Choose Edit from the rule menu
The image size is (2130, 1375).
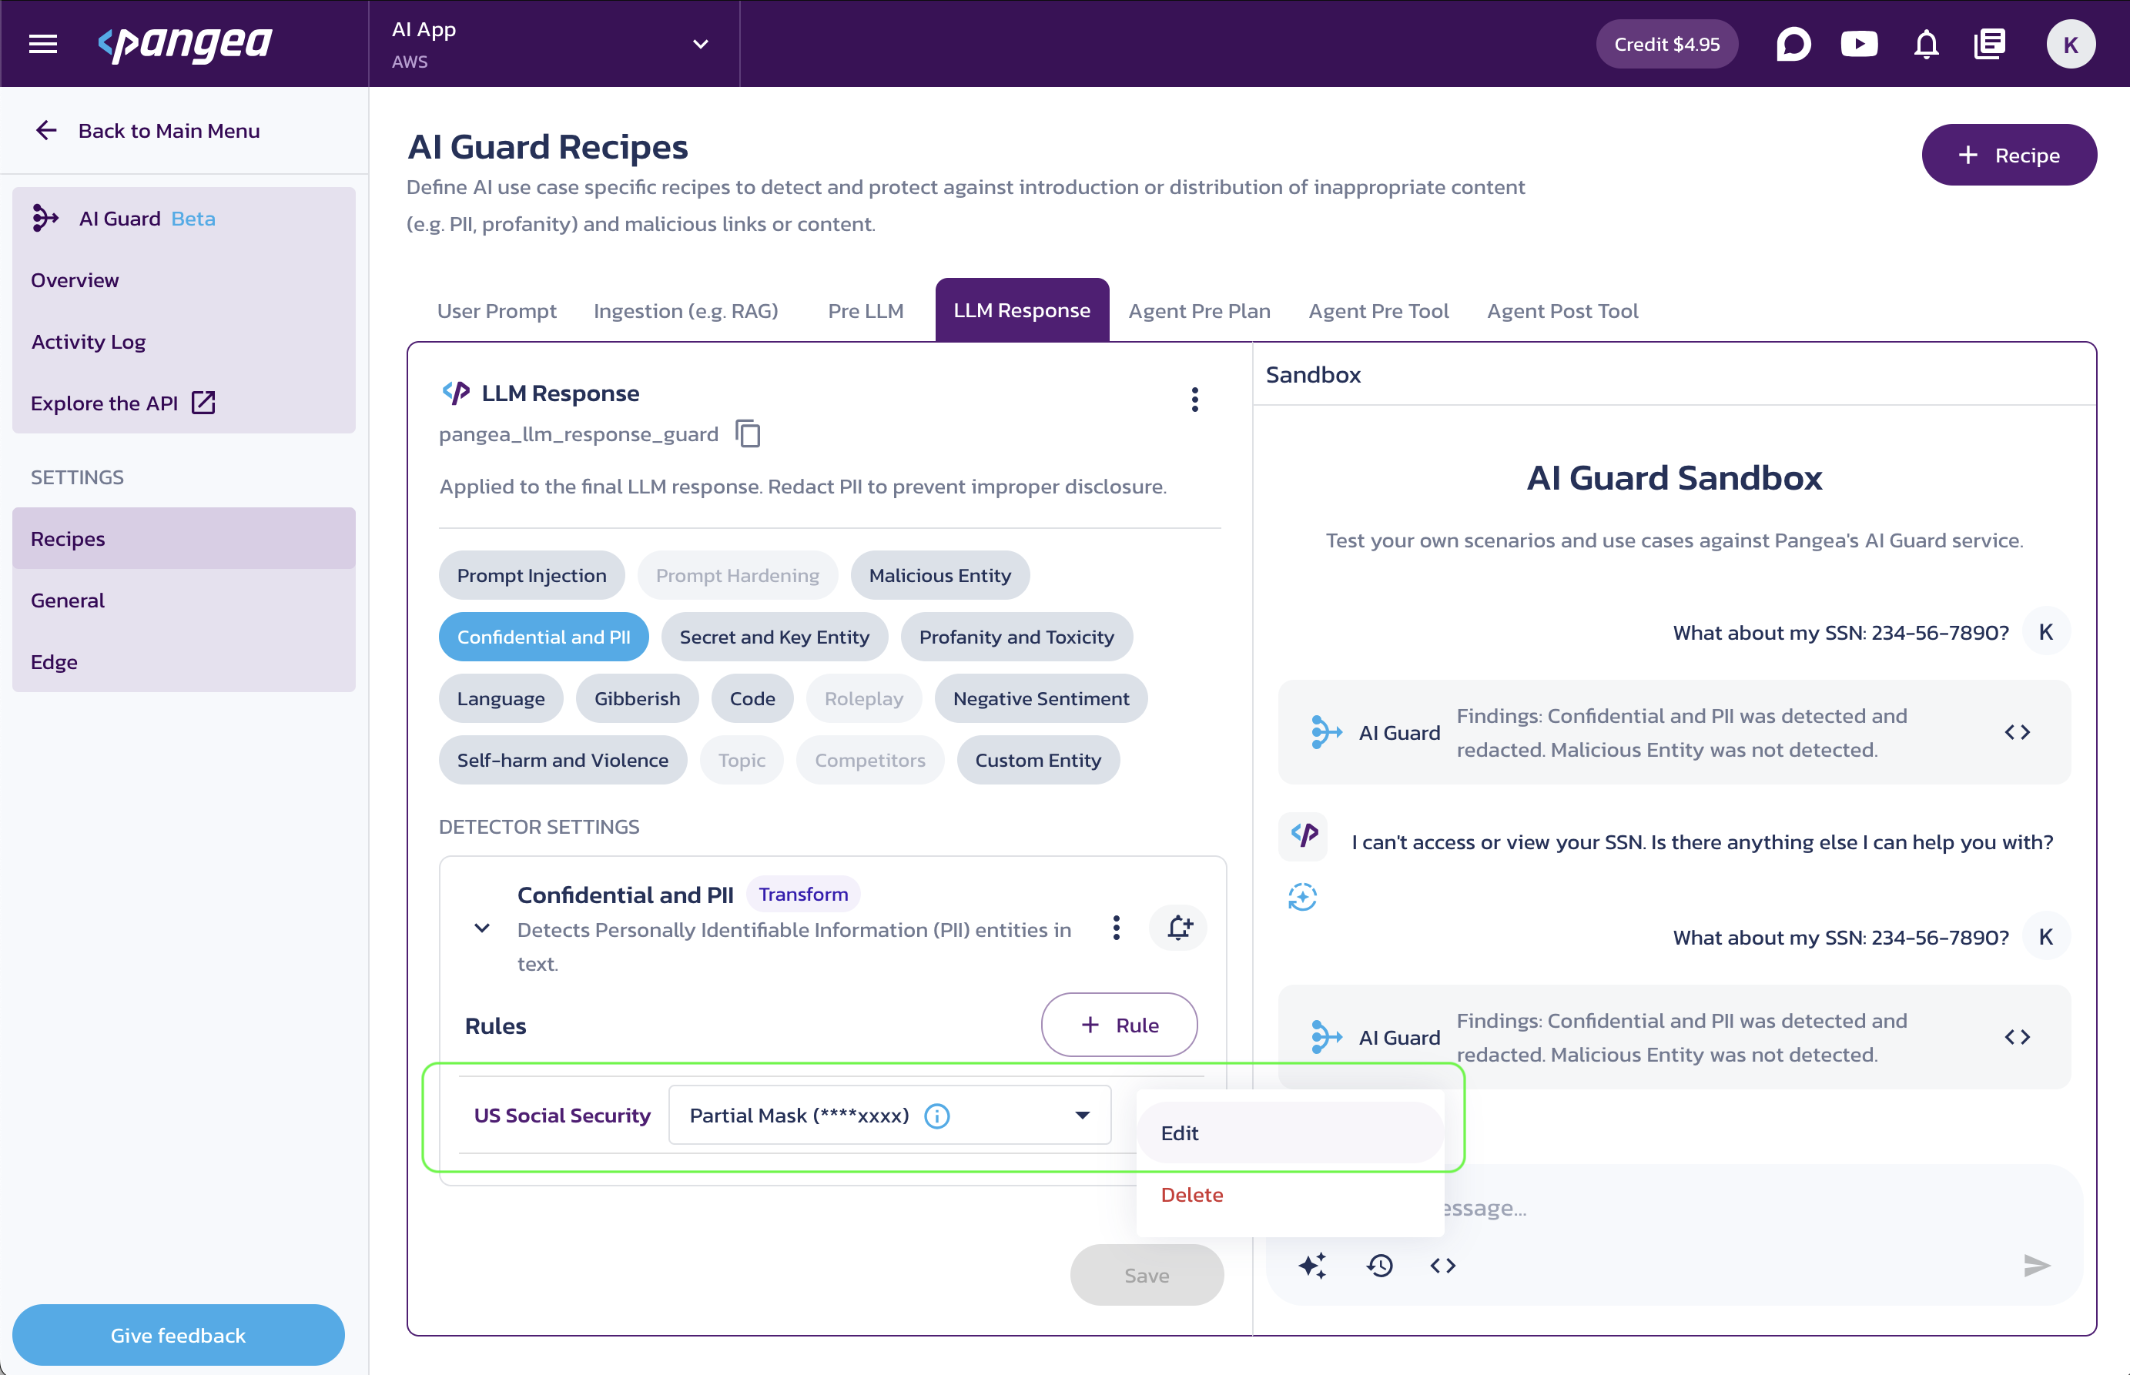point(1290,1132)
